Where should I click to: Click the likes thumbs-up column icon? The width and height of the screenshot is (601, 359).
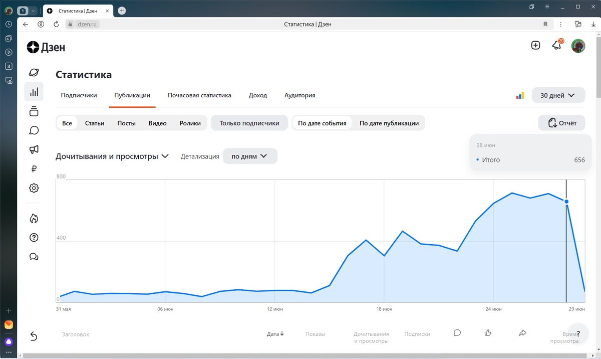pos(488,332)
